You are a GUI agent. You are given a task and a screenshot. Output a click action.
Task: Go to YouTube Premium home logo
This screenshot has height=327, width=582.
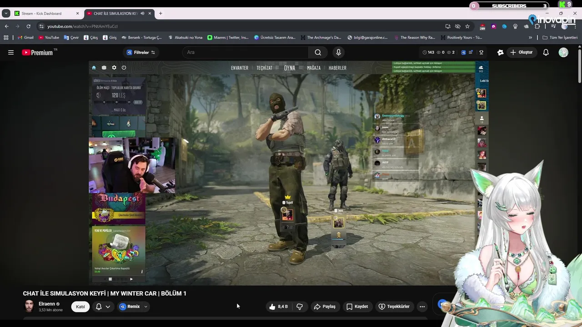(37, 52)
